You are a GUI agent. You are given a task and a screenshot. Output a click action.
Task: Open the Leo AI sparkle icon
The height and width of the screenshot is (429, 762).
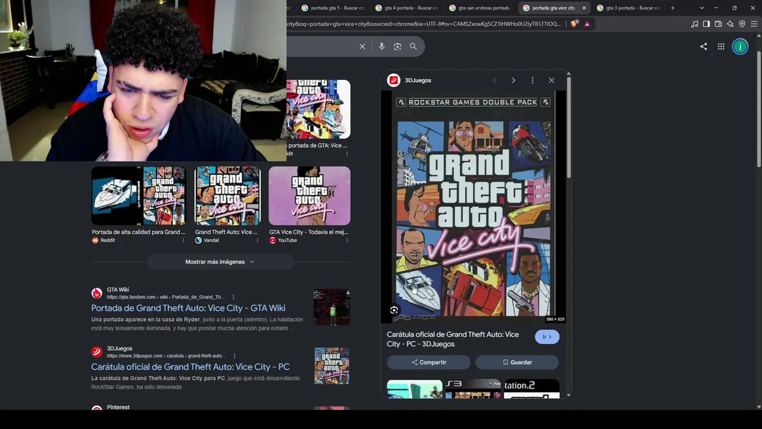[730, 24]
